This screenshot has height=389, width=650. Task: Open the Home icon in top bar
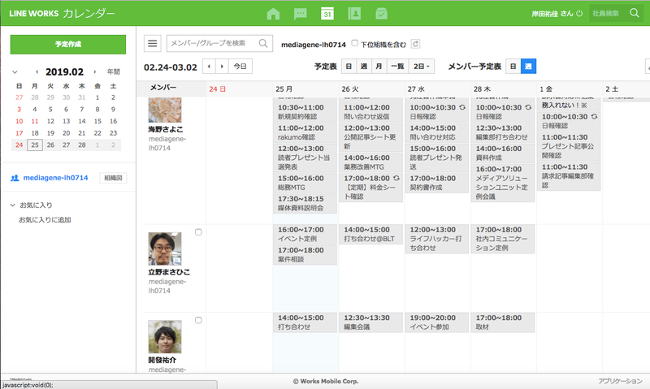click(x=273, y=14)
